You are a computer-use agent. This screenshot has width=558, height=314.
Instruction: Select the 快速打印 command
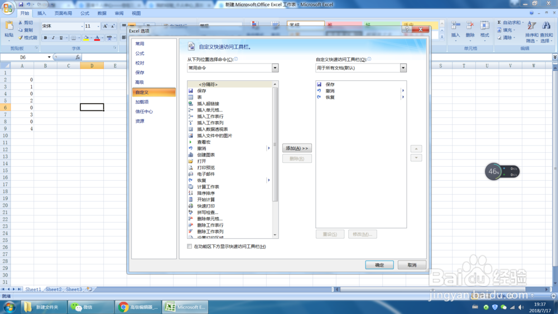click(x=229, y=206)
